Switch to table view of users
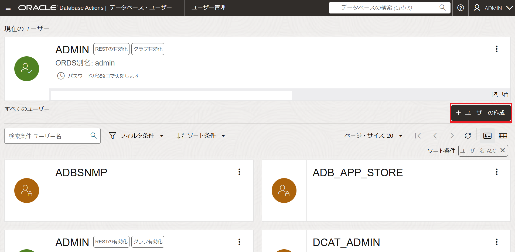515x252 pixels. [x=503, y=136]
